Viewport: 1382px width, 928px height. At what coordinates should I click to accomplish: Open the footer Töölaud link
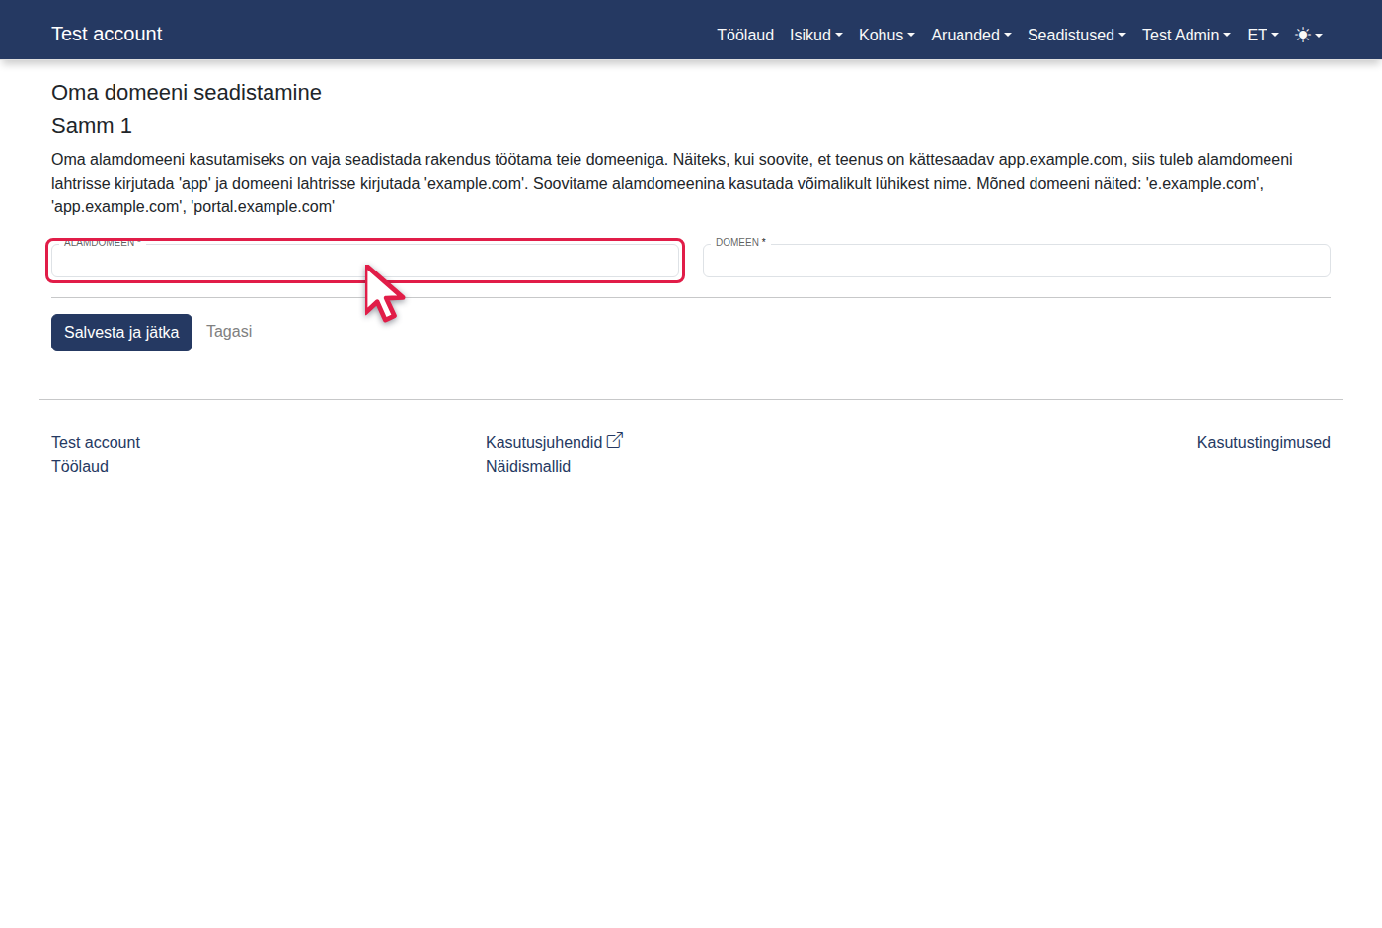click(80, 466)
